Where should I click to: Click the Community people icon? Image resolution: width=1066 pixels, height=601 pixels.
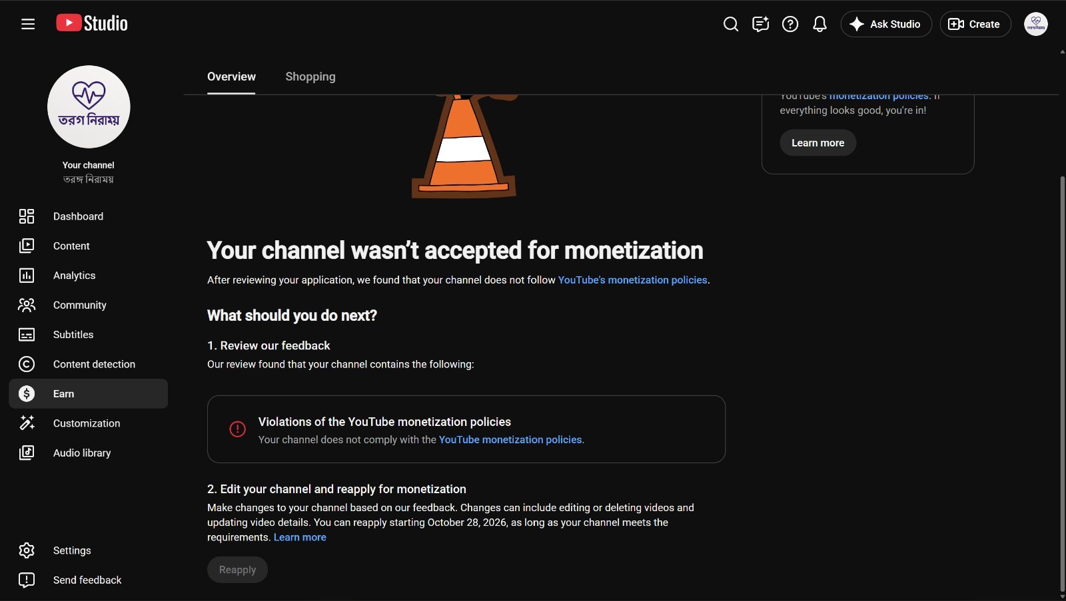pyautogui.click(x=27, y=305)
